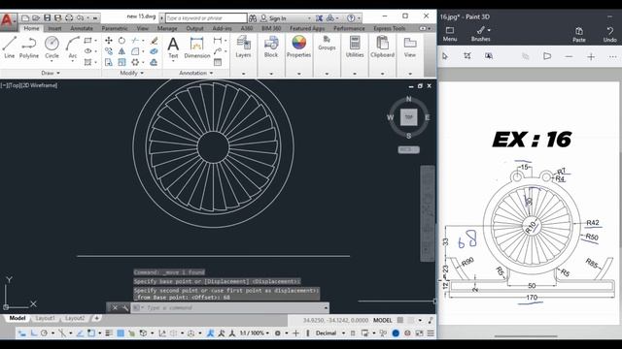This screenshot has height=349, width=622.
Task: Open the Circle tool dropdown arrow
Action: coord(52,62)
